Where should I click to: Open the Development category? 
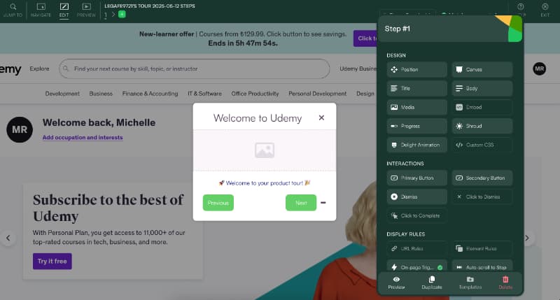tap(62, 94)
